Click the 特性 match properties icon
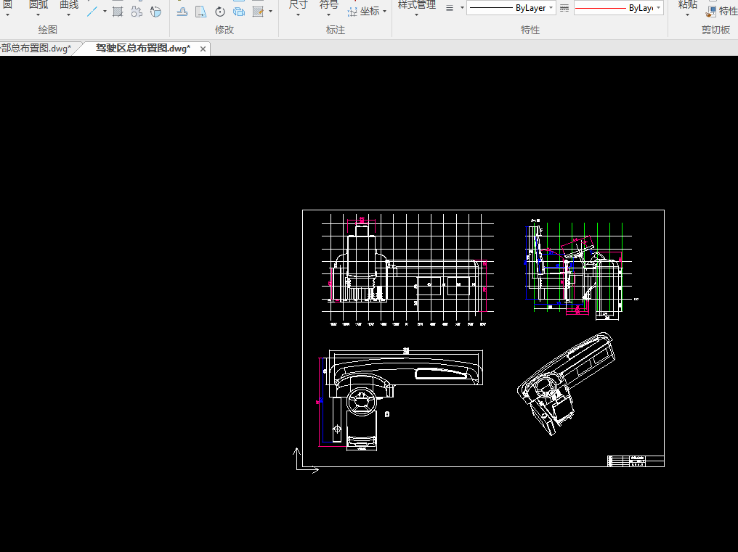Image resolution: width=738 pixels, height=552 pixels. (710, 11)
